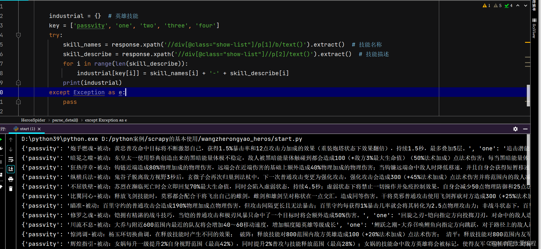The height and width of the screenshot is (249, 541).
Task: Go to next highlighted error arrow
Action: [526, 5]
